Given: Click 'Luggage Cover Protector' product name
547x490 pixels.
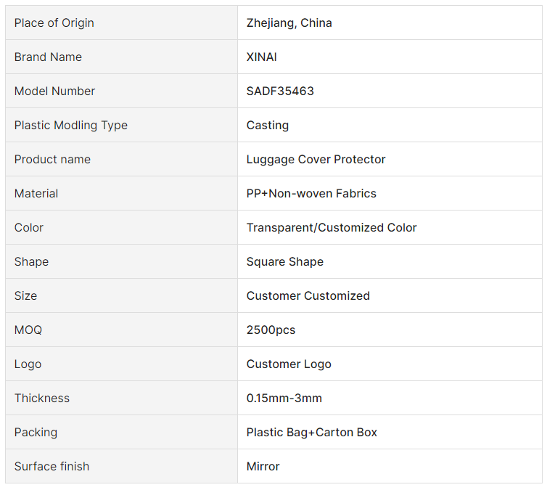Looking at the screenshot, I should tap(316, 160).
